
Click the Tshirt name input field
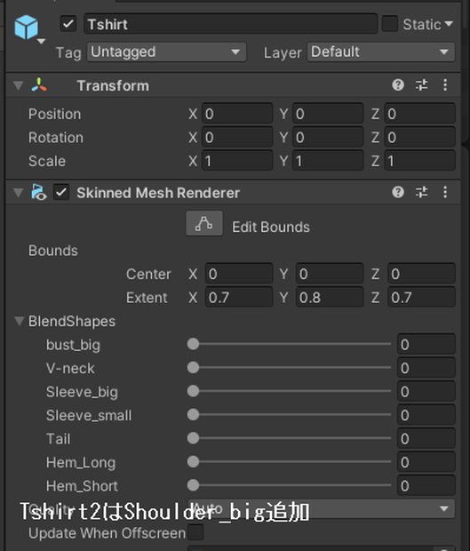tap(230, 24)
